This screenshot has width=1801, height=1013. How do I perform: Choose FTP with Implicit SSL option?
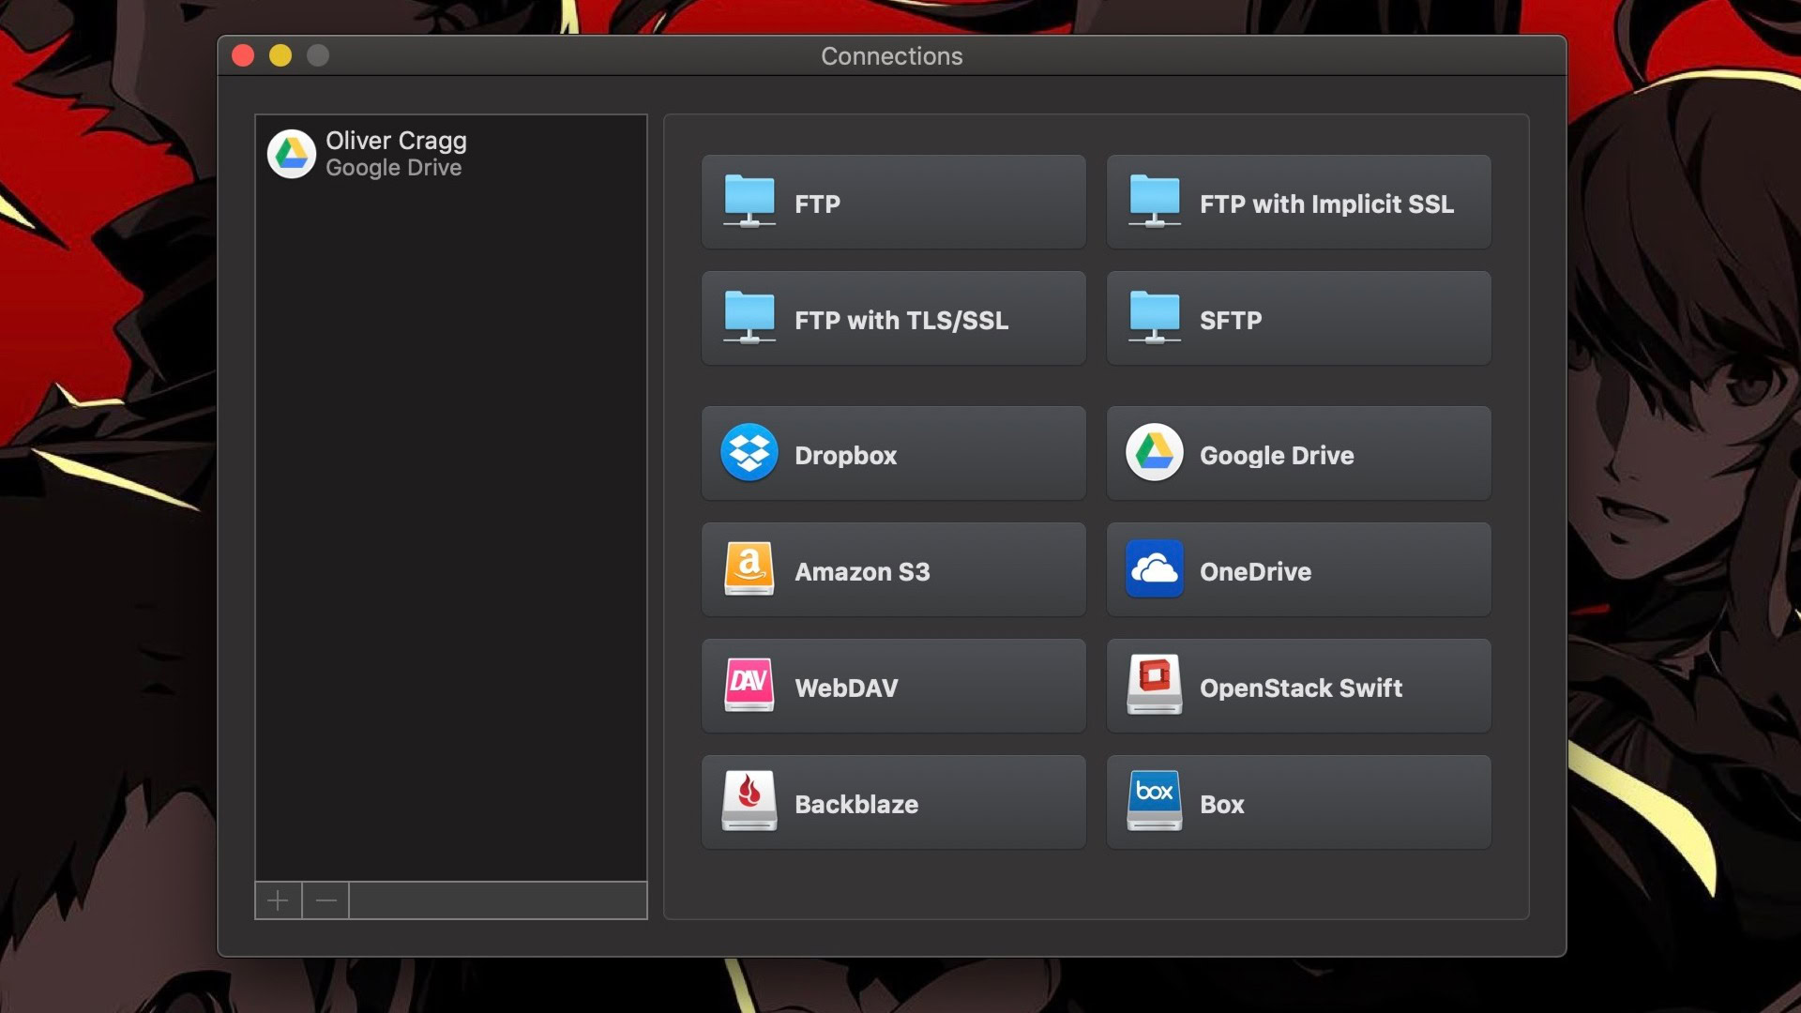click(x=1298, y=203)
